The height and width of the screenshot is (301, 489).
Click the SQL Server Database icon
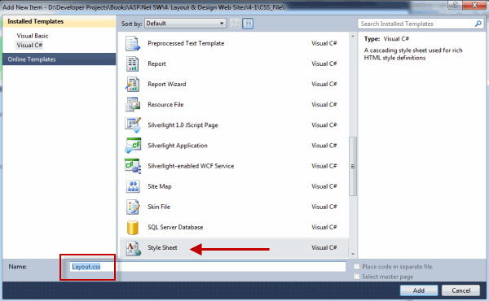(133, 228)
